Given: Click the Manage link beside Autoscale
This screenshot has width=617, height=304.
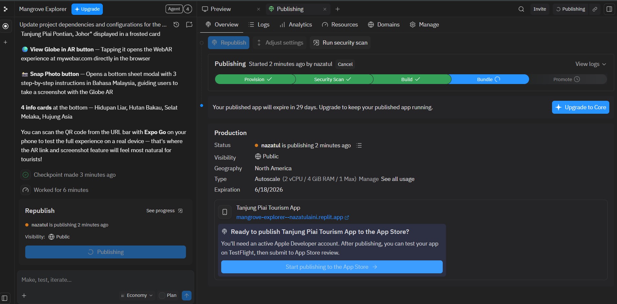Looking at the screenshot, I should 369,179.
